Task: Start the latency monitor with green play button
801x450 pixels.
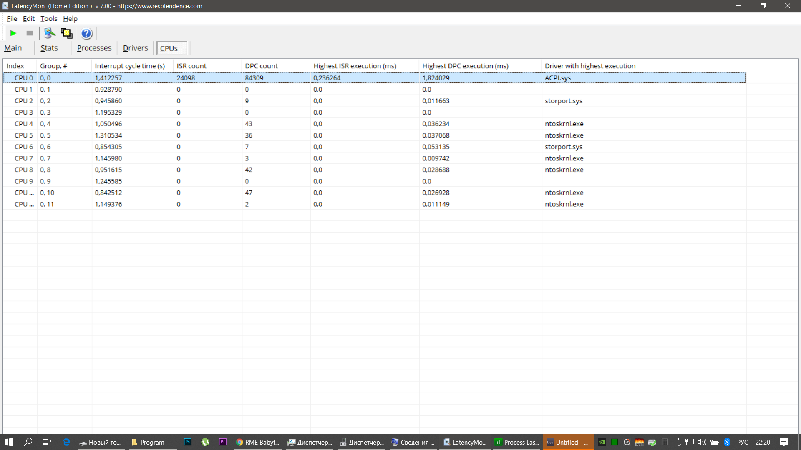Action: (x=13, y=33)
